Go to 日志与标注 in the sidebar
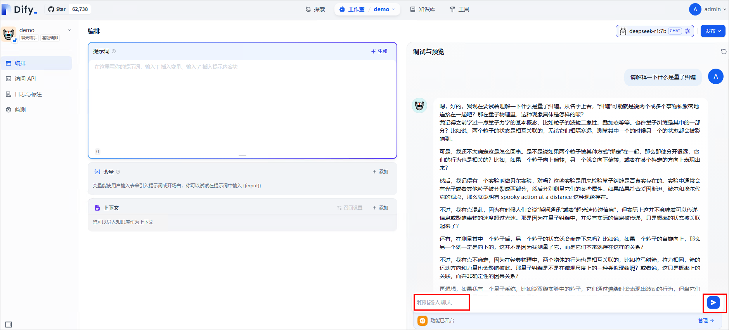Viewport: 729px width, 330px height. click(x=36, y=94)
